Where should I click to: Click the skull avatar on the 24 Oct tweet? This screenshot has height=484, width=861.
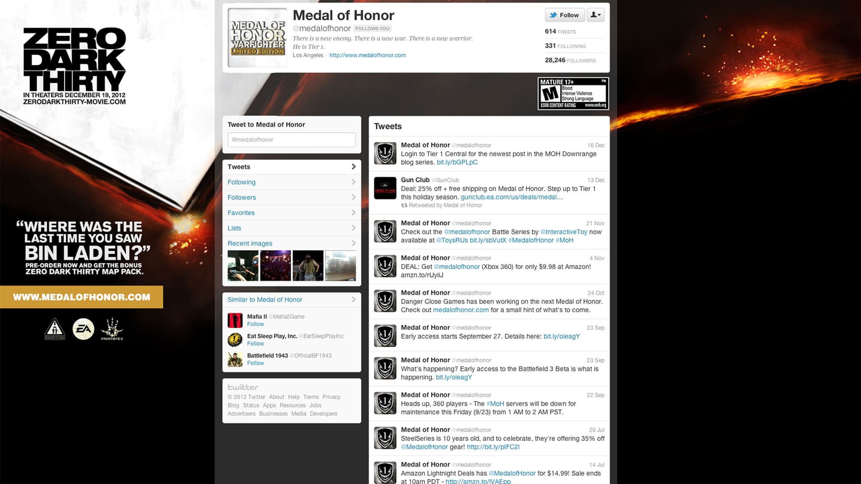pyautogui.click(x=385, y=301)
